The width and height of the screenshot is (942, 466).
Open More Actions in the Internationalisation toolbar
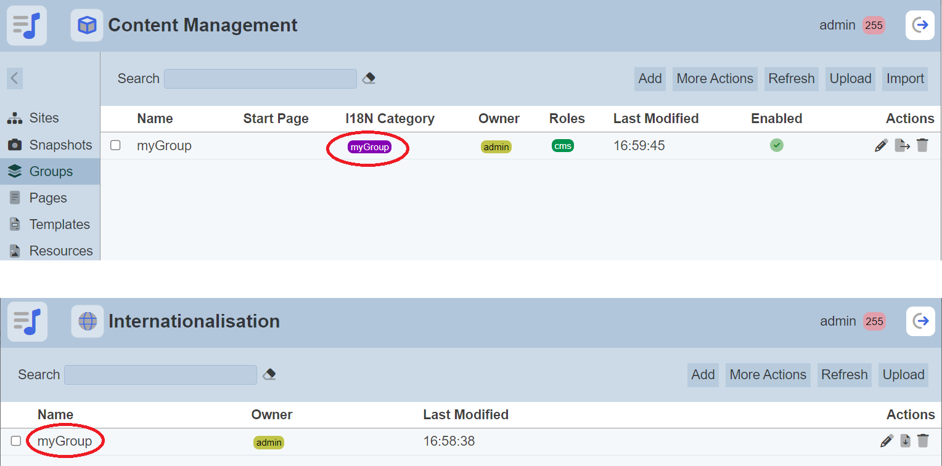pyautogui.click(x=768, y=375)
